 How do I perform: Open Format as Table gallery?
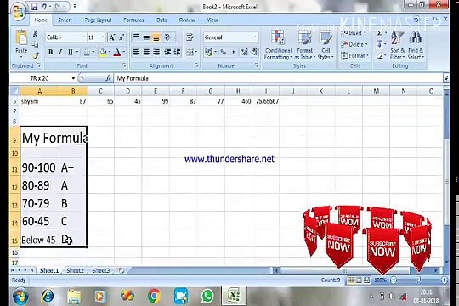click(x=305, y=45)
